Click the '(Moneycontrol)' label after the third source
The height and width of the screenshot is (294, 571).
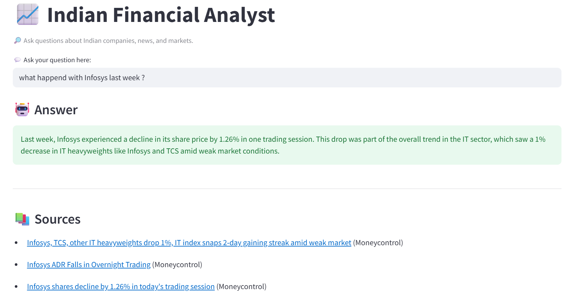[241, 286]
